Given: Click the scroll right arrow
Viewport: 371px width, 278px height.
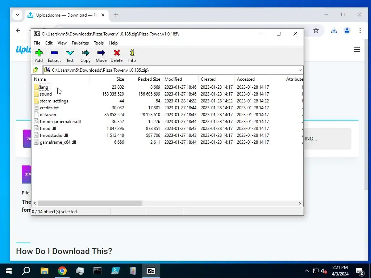Looking at the screenshot, I should coord(300,203).
